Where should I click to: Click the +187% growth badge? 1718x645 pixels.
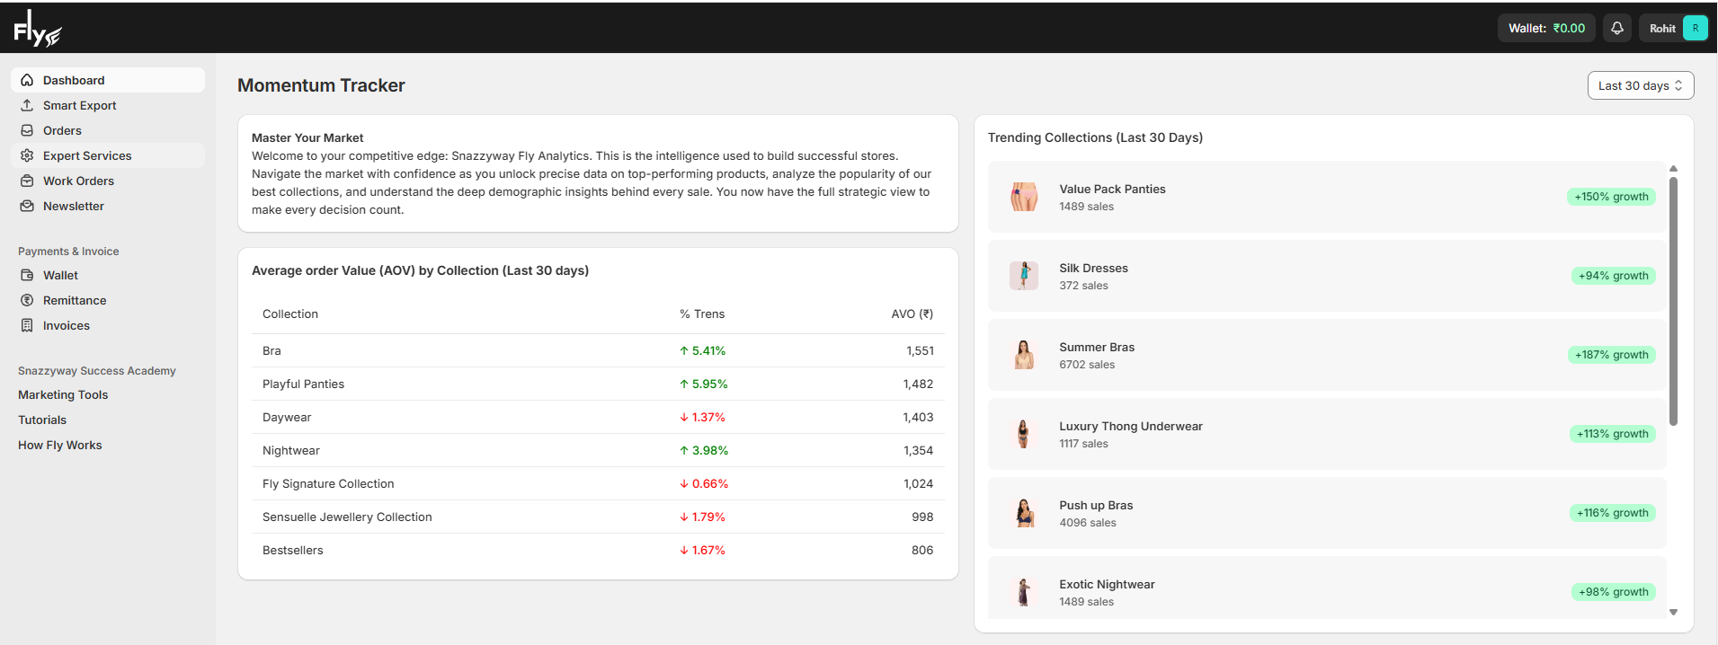[1611, 355]
